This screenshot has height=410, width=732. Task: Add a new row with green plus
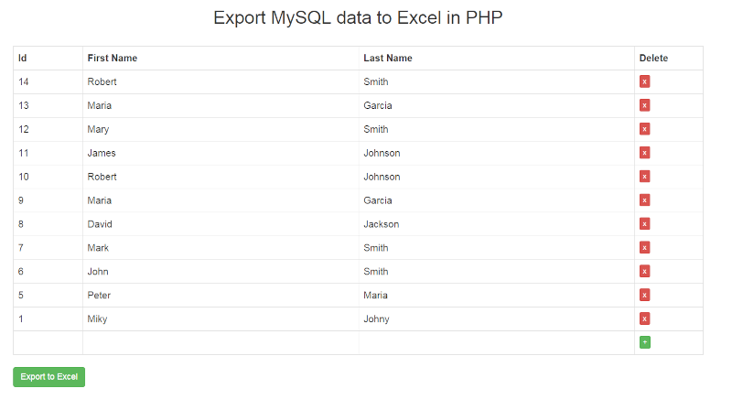coord(645,342)
